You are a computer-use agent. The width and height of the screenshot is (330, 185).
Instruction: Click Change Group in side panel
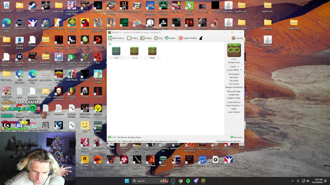(x=234, y=62)
